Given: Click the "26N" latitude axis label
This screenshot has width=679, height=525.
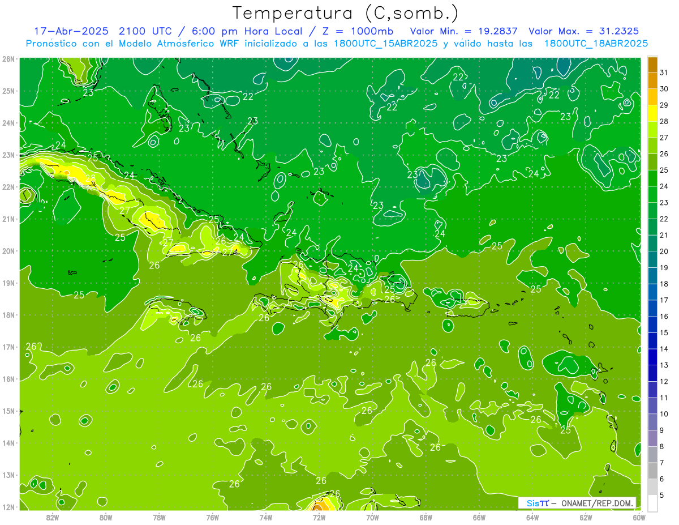Looking at the screenshot, I should click(x=8, y=59).
